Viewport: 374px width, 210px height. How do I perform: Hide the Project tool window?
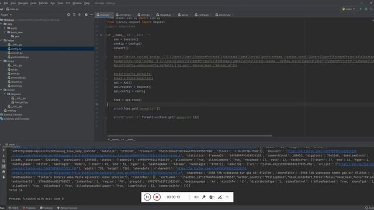91,15
